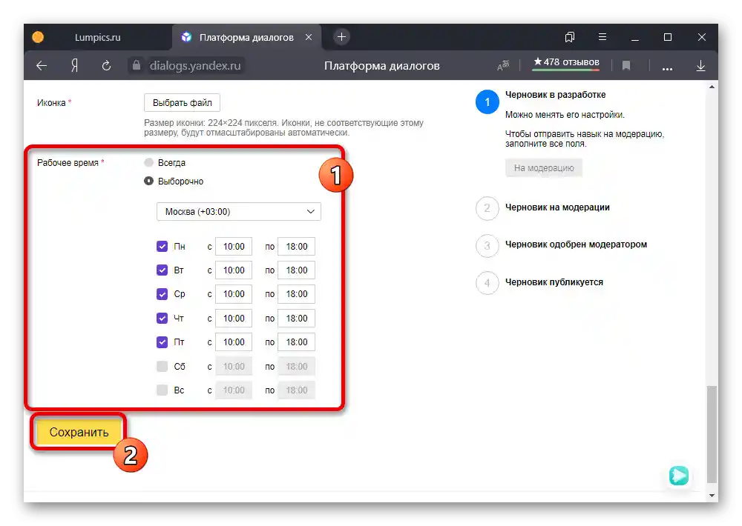Screen dimensions: 742x526
Task: Close the Платформа диалогов tab
Action: pos(309,37)
